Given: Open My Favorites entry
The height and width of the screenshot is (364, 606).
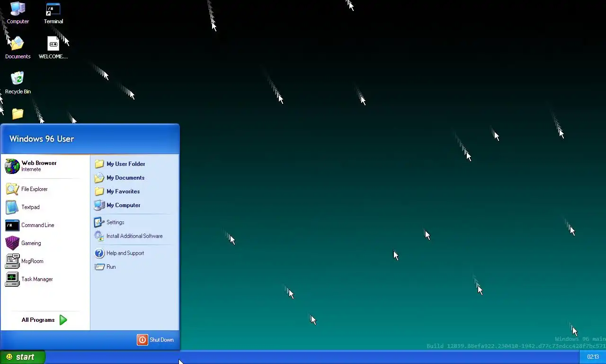Looking at the screenshot, I should (x=134, y=191).
